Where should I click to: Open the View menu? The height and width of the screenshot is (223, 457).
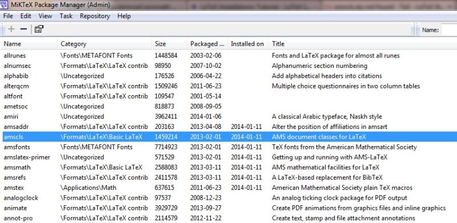click(45, 16)
